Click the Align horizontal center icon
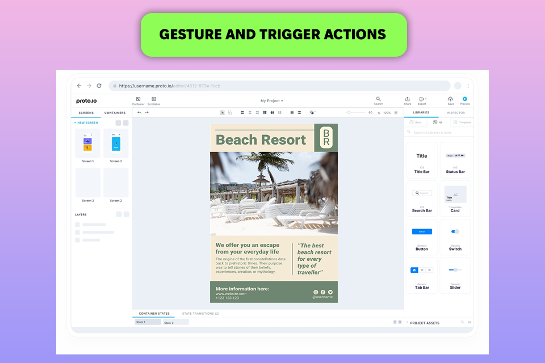The image size is (545, 363). (250, 112)
